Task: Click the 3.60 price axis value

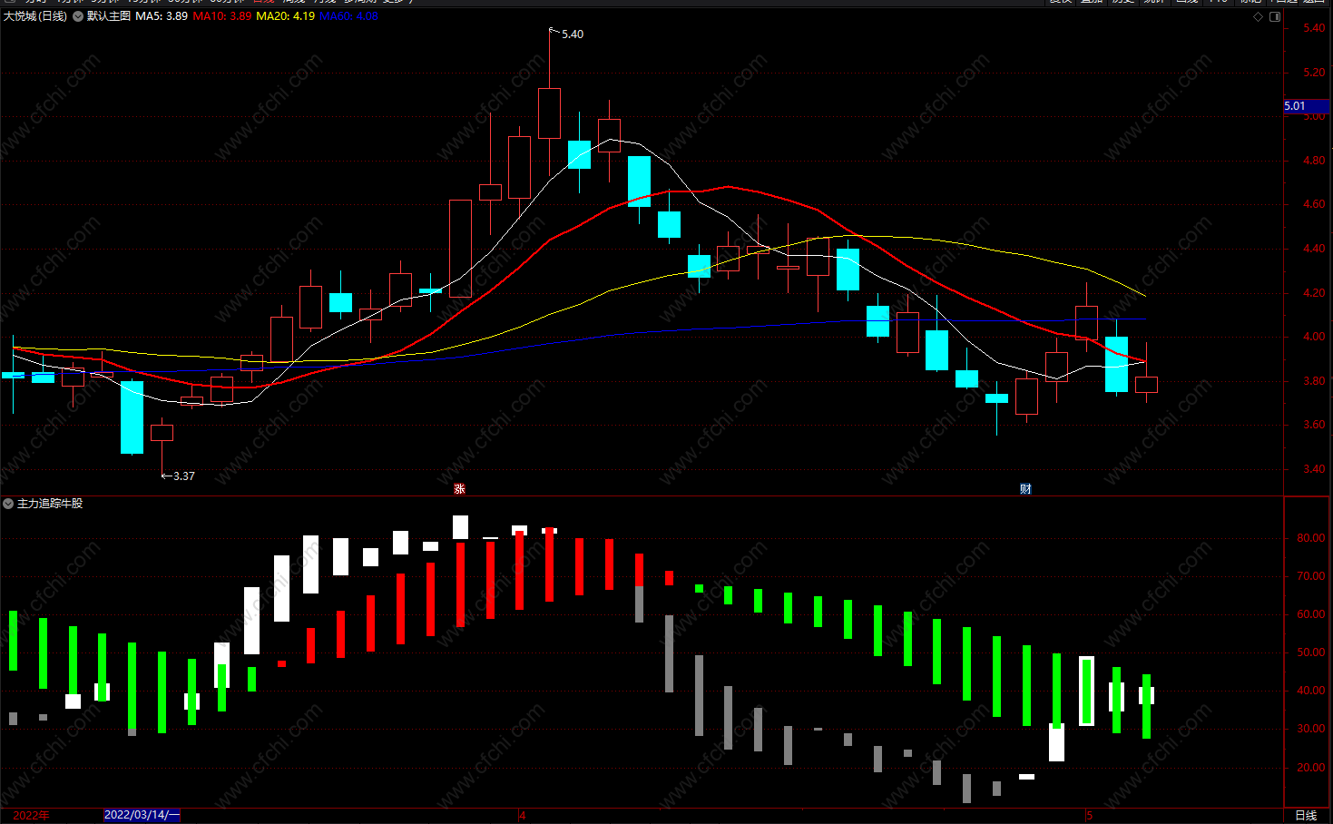Action: click(x=1314, y=425)
